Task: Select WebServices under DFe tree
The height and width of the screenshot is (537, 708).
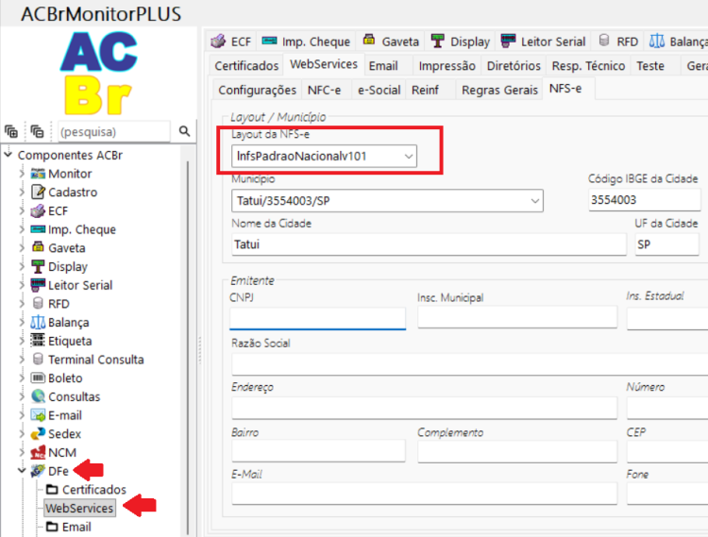Action: click(79, 508)
